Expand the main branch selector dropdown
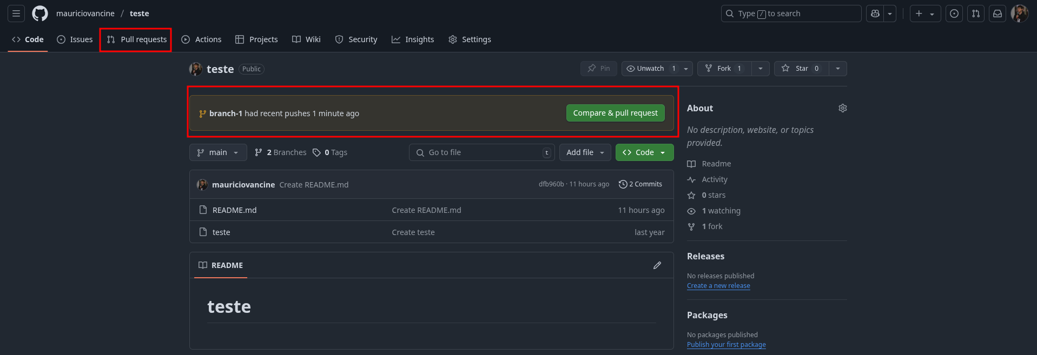Viewport: 1037px width, 355px height. (218, 152)
